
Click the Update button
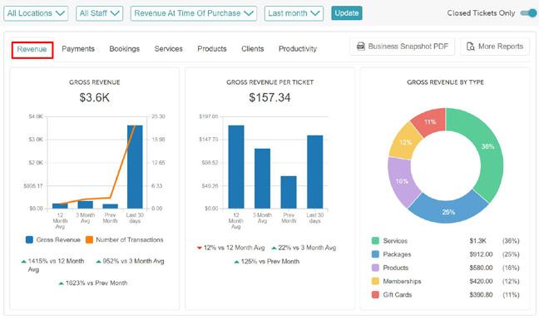pyautogui.click(x=347, y=13)
